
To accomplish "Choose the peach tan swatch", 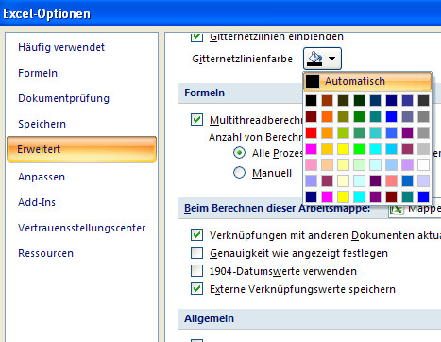I will [x=327, y=164].
